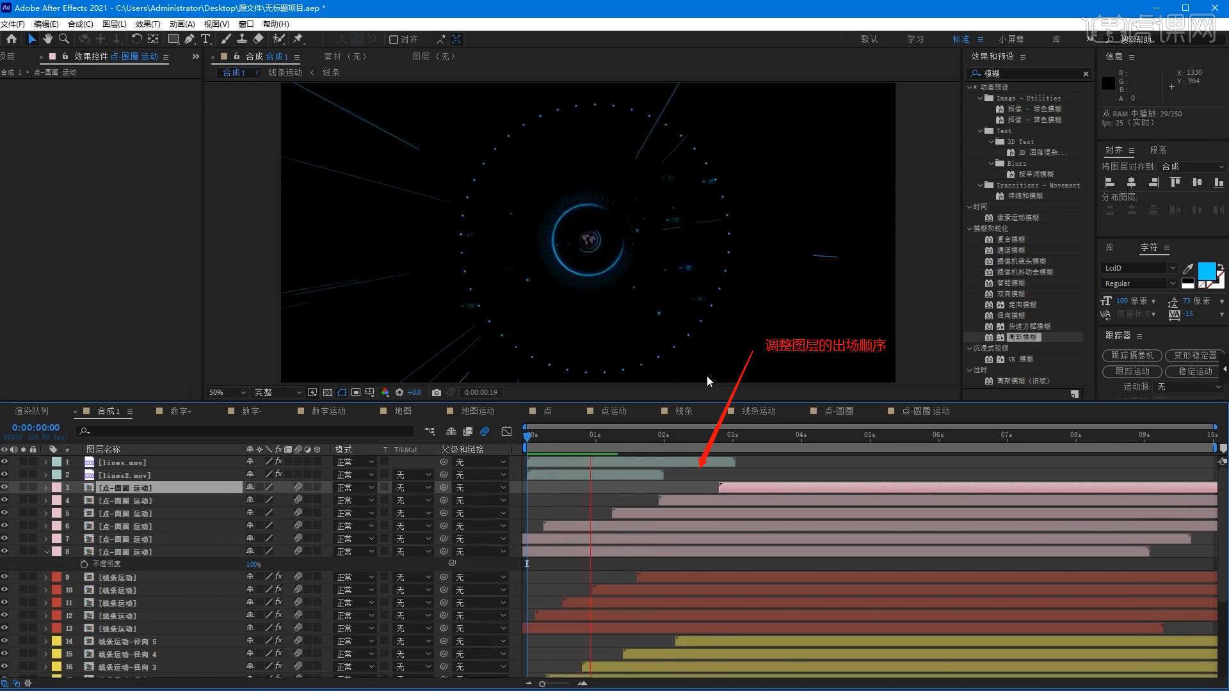Enable the 对齐 snapping checkbox
The height and width of the screenshot is (691, 1229).
click(394, 40)
